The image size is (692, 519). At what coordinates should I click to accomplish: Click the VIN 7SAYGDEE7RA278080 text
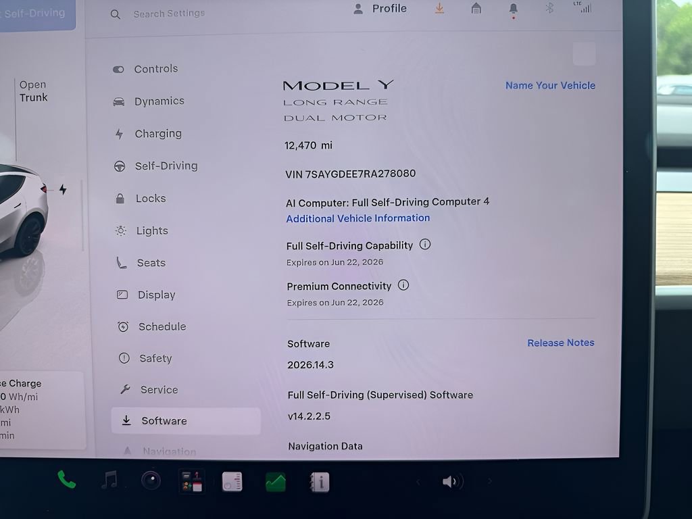[351, 174]
